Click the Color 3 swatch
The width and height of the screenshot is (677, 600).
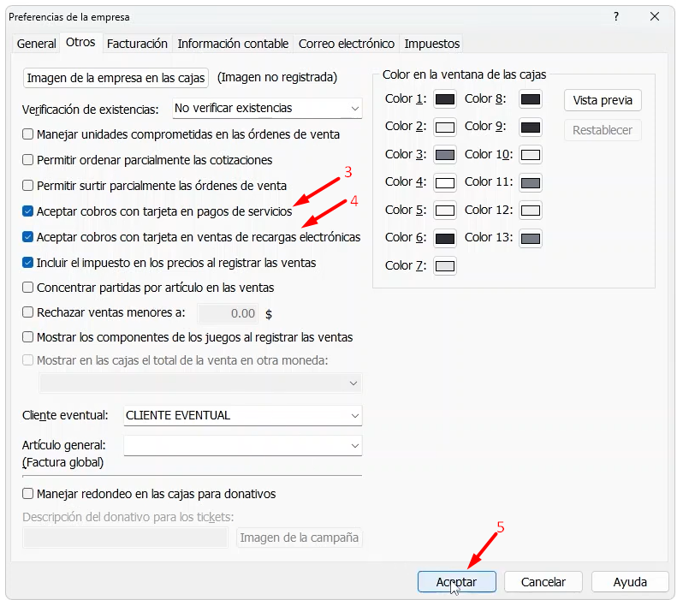point(444,155)
